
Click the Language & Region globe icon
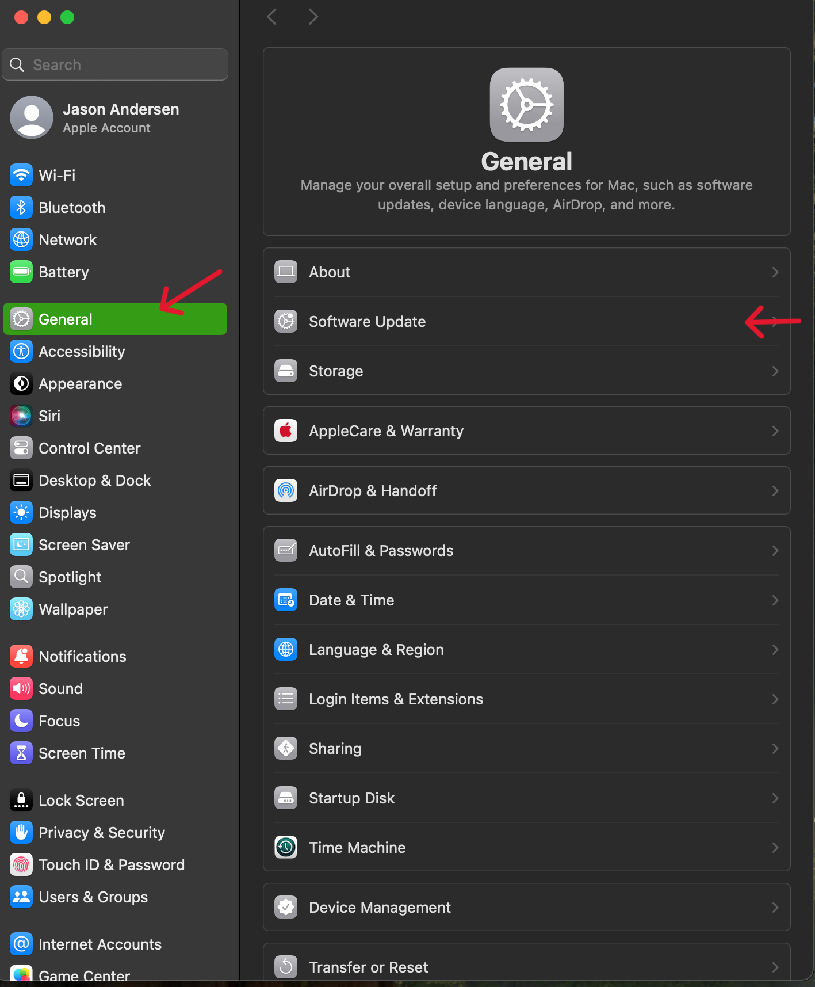(x=286, y=649)
